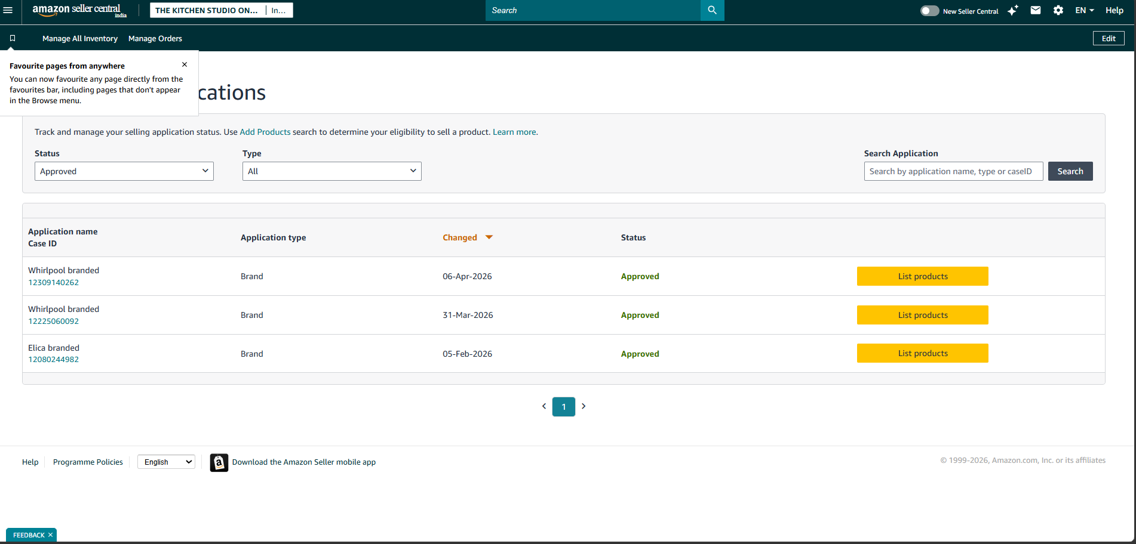Go to next page arrow
This screenshot has height=544, width=1136.
coord(584,406)
